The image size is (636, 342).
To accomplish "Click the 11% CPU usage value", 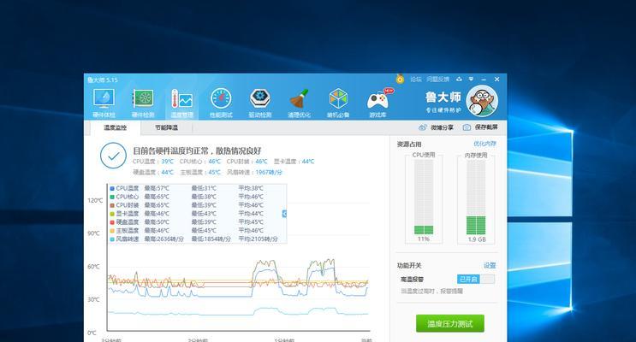I will pyautogui.click(x=423, y=239).
